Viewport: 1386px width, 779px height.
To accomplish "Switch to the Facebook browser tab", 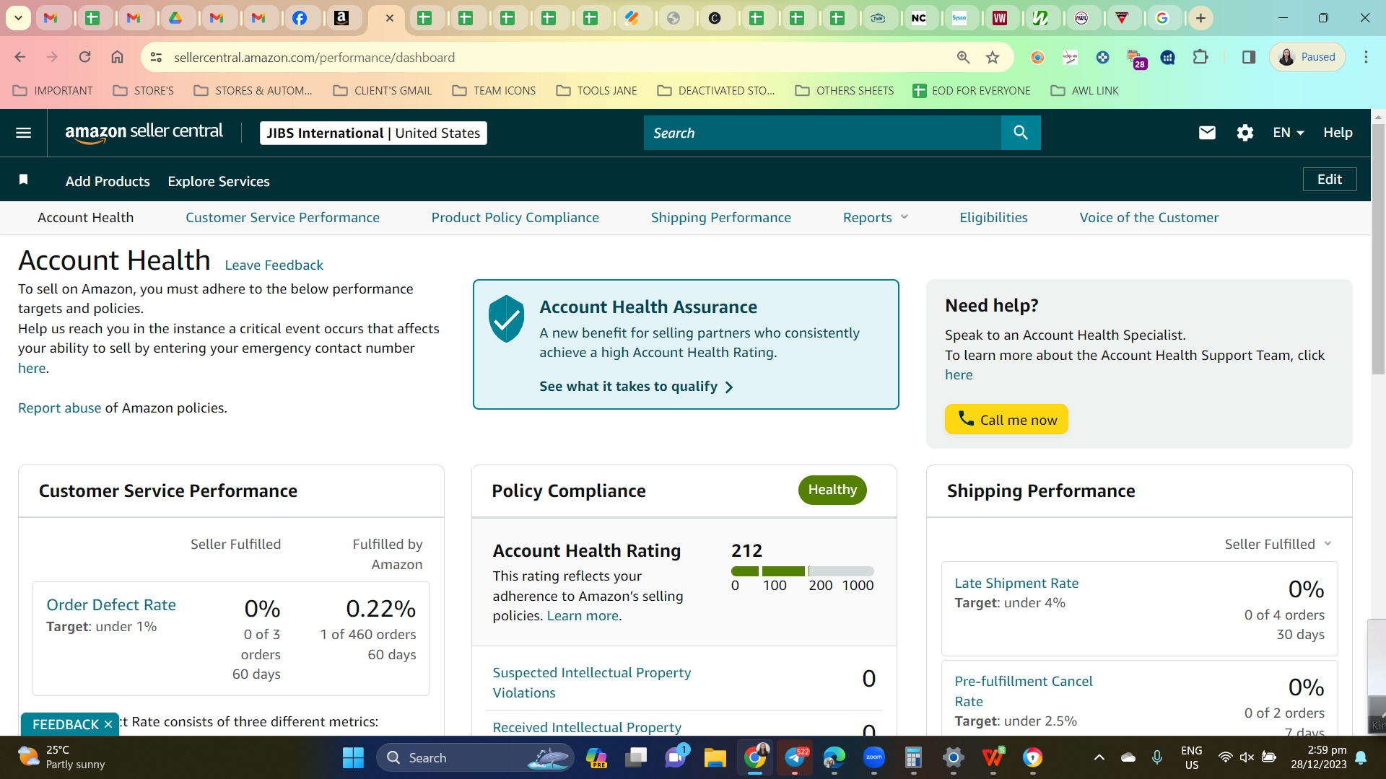I will (300, 18).
